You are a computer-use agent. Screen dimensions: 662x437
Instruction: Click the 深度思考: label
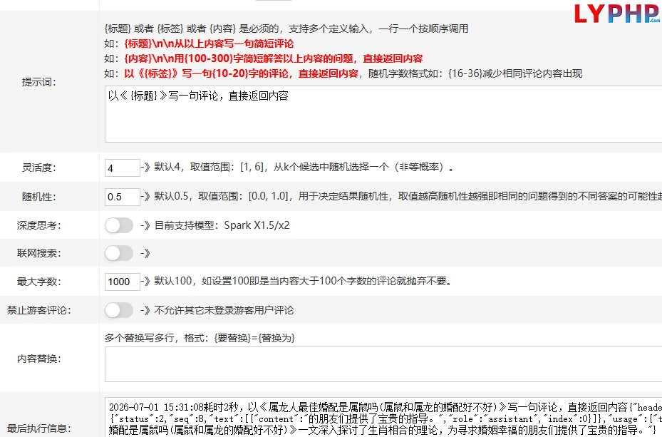(x=39, y=225)
